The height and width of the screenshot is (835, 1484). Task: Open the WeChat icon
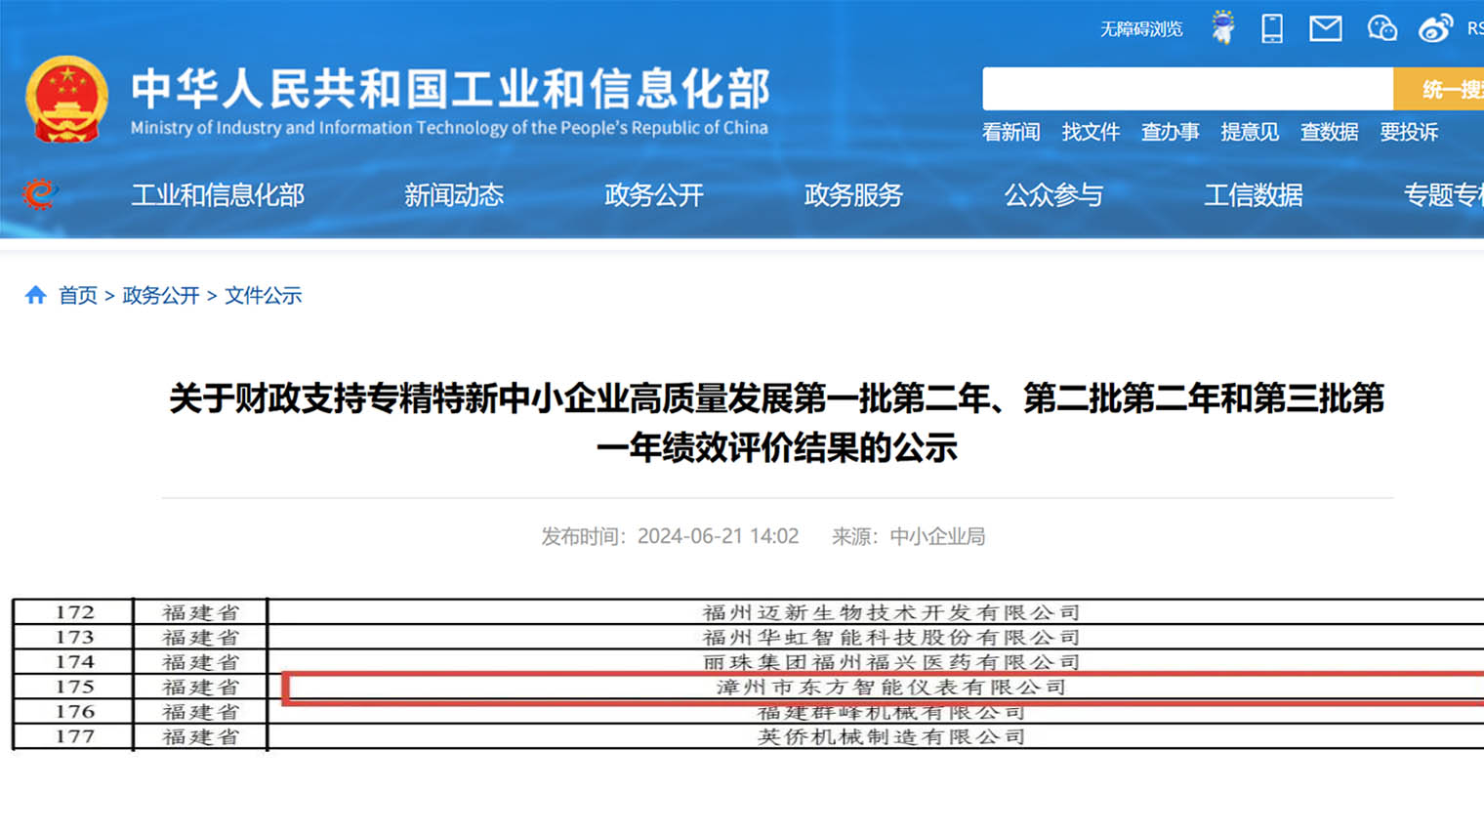(x=1381, y=28)
